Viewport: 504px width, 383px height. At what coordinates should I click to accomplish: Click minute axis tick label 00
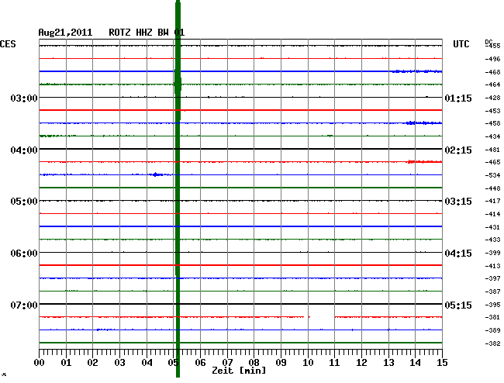(x=40, y=363)
